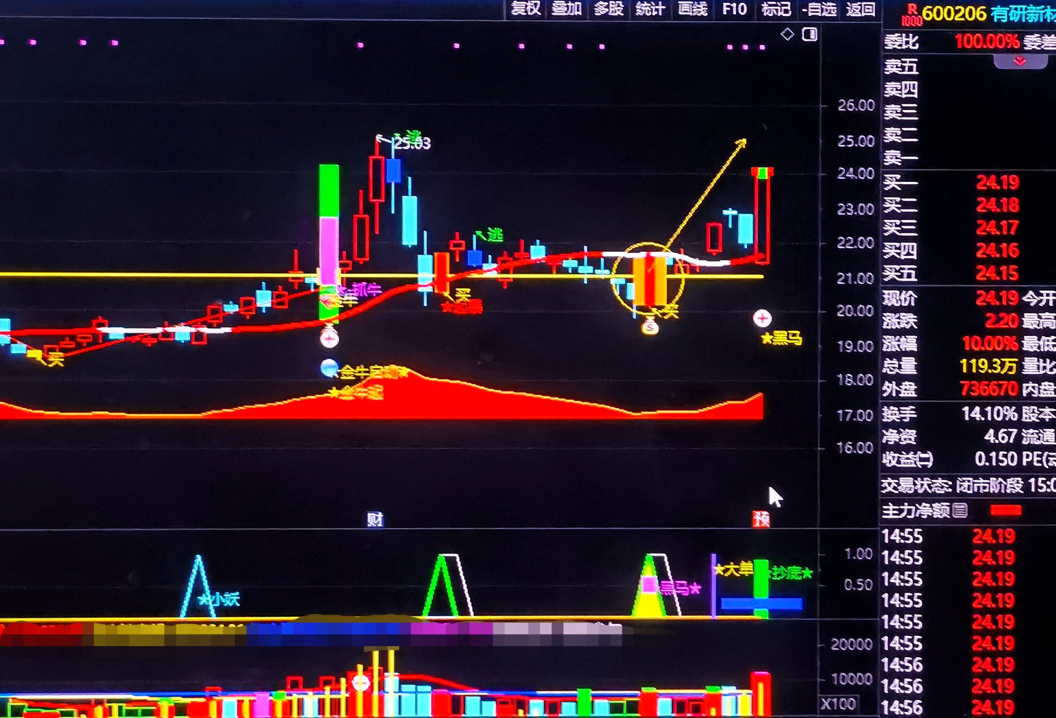Toggle the X100 volume scale label
The height and width of the screenshot is (718, 1056).
point(839,704)
